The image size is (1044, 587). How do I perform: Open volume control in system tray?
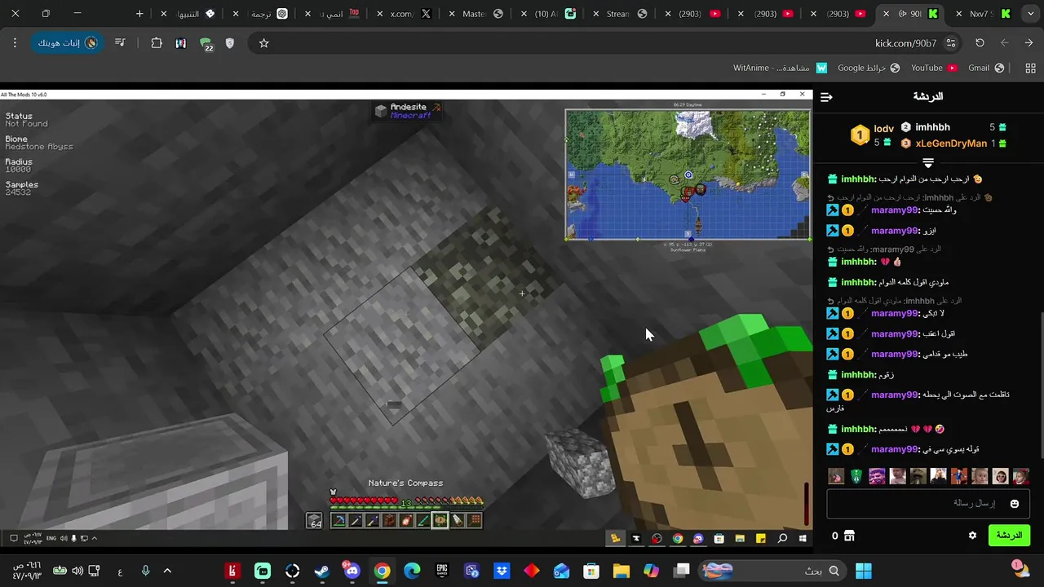(77, 571)
